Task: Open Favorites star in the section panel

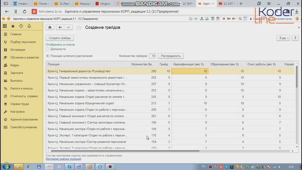Action: point(13,26)
